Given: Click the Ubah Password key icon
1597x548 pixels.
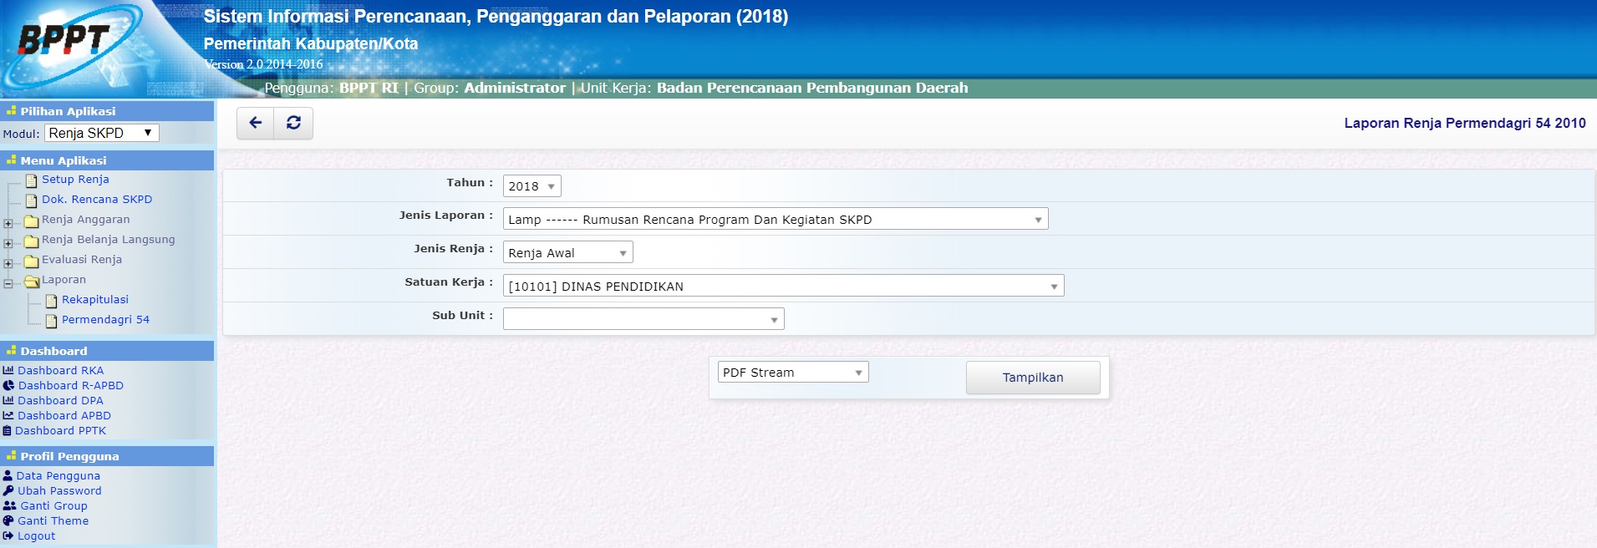Looking at the screenshot, I should [8, 490].
